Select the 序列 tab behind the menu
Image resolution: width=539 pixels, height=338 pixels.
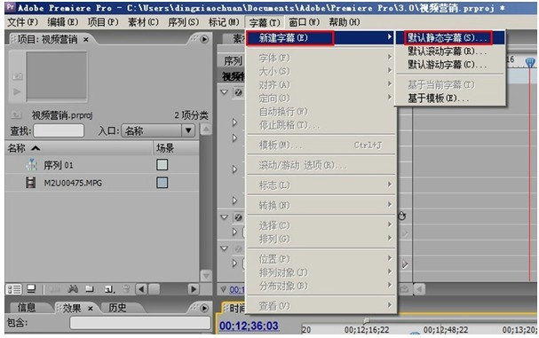233,61
